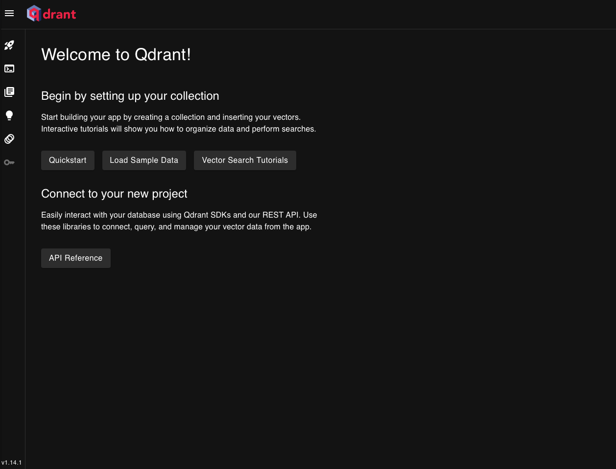Open the Tutorial lightbulb icon
This screenshot has width=616, height=469.
(x=9, y=115)
